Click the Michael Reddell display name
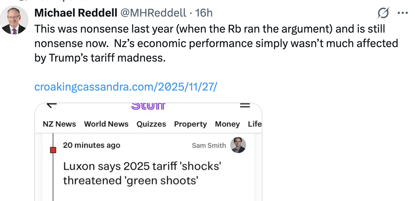Viewport: 415px width, 201px height. [x=76, y=13]
